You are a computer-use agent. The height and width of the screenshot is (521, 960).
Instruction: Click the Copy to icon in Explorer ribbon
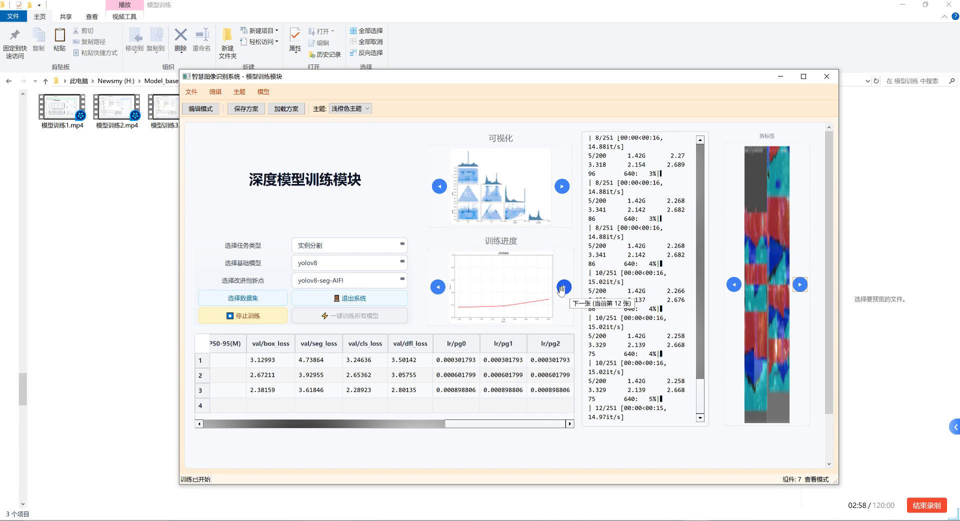(156, 40)
